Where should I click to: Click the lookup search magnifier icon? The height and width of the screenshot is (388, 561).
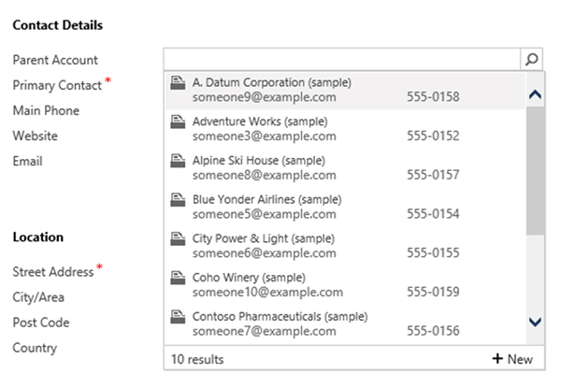(532, 59)
